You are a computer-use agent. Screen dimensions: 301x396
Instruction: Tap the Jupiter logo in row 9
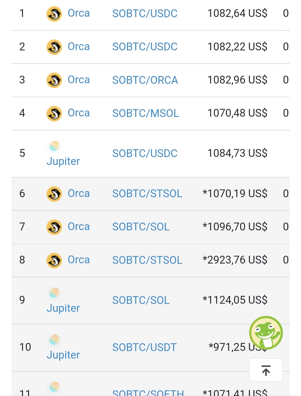54,293
